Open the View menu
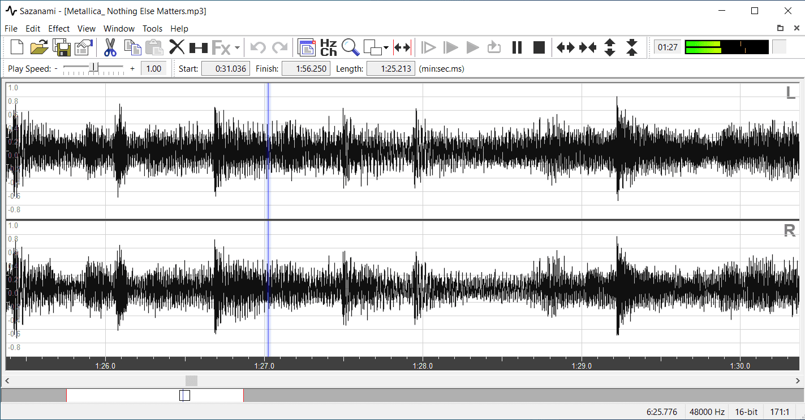The width and height of the screenshot is (805, 420). pyautogui.click(x=87, y=29)
